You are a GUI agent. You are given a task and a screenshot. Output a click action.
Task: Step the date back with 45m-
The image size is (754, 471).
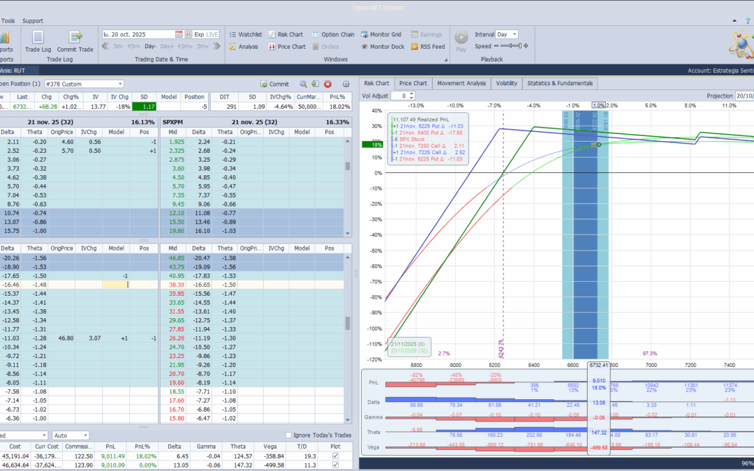(134, 47)
